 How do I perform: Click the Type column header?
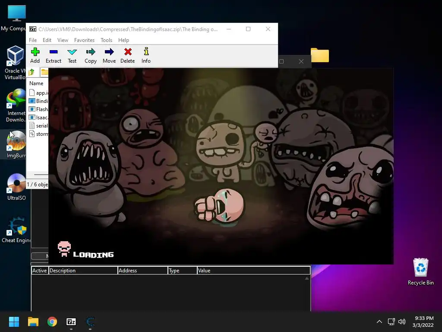pyautogui.click(x=183, y=271)
